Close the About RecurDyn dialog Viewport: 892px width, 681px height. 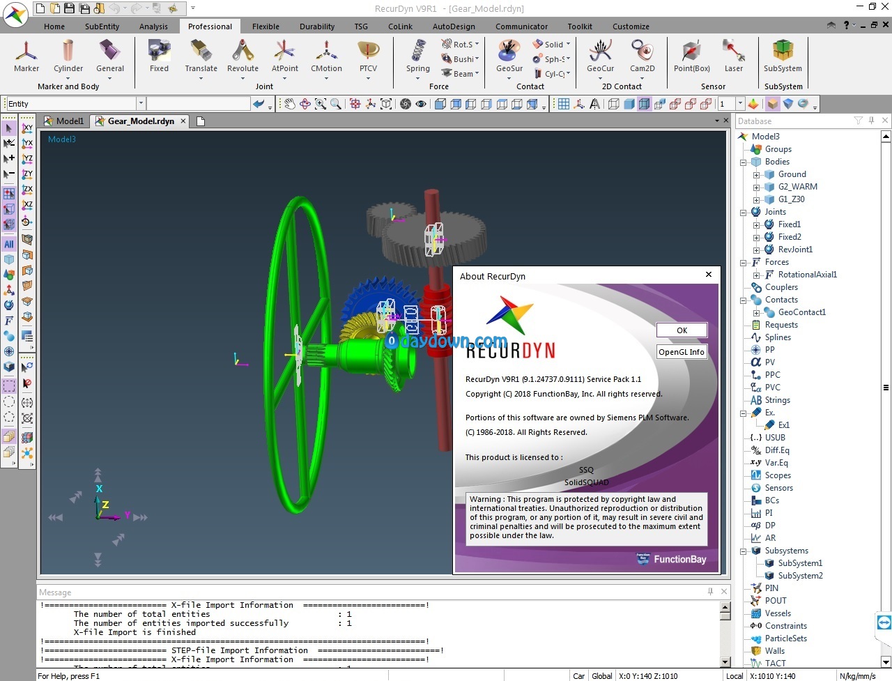point(709,275)
